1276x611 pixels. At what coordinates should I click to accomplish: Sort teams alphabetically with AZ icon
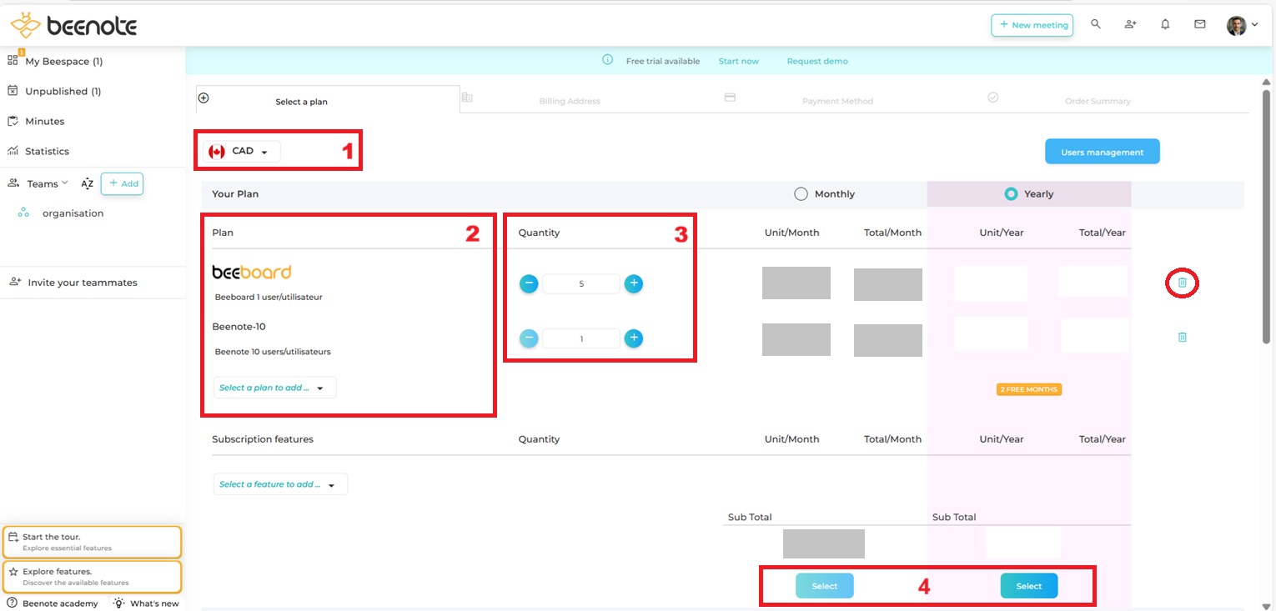(x=87, y=184)
